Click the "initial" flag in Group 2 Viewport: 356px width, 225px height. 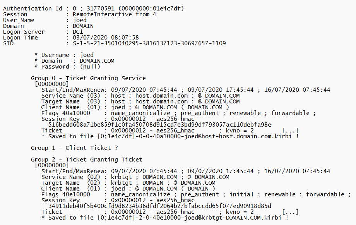241,194
